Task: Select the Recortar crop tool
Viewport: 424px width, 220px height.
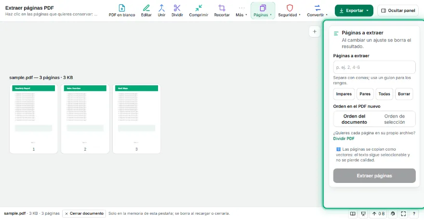Action: coord(222,11)
